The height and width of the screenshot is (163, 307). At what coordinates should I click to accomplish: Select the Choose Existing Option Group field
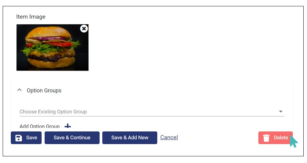(x=152, y=111)
